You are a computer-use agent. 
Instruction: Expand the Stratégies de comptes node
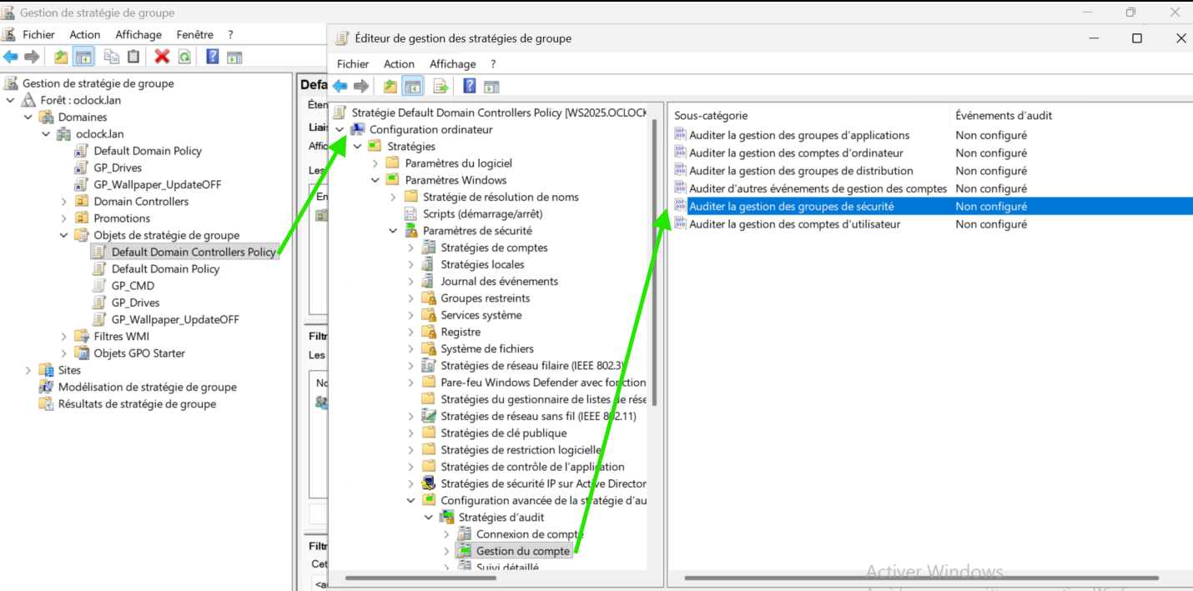tap(410, 248)
